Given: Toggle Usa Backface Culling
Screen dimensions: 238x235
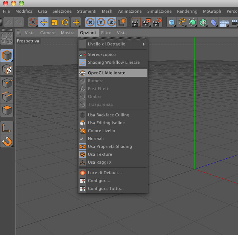Looking at the screenshot, I should coord(113,115).
